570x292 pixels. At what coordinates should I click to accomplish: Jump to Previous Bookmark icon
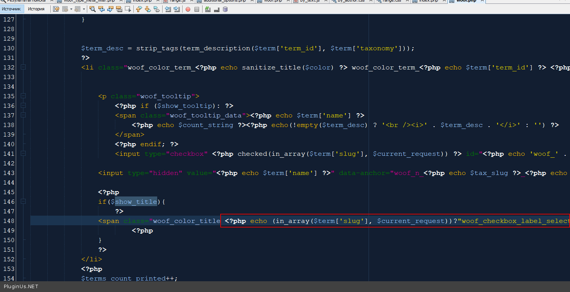coord(139,9)
